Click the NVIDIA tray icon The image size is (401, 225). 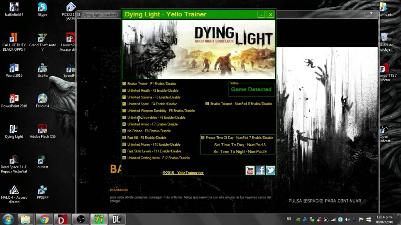298,219
